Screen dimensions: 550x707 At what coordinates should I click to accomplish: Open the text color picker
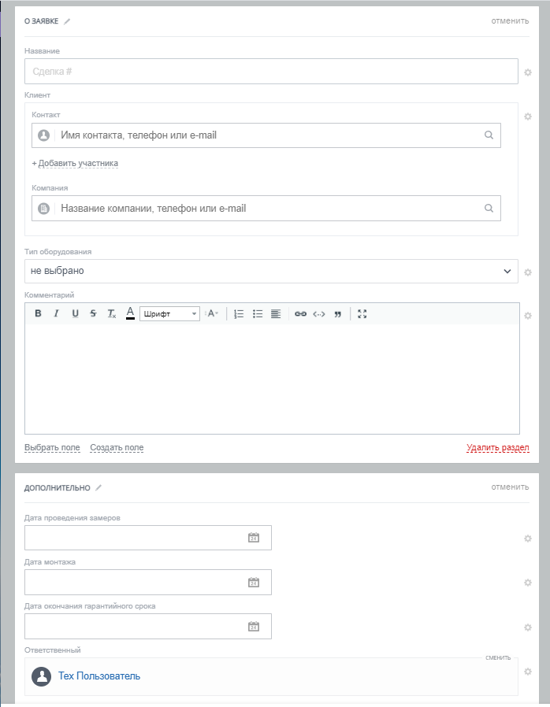pos(130,313)
